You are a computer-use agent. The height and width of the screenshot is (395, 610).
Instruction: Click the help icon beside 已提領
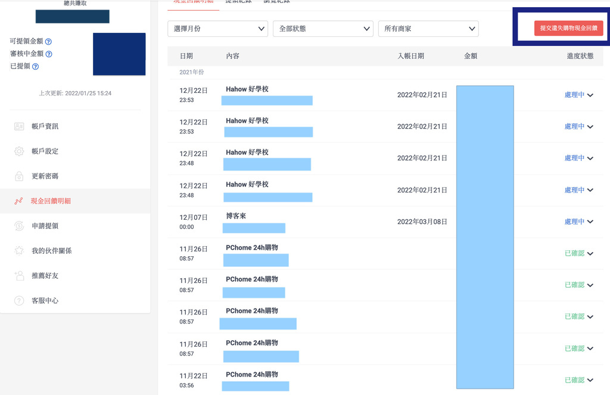coord(35,67)
